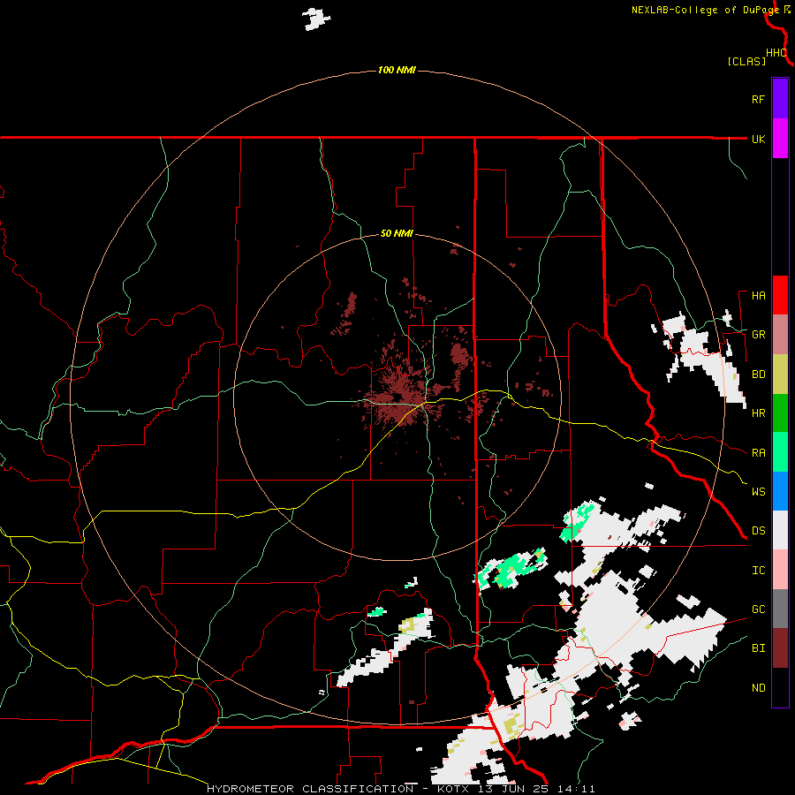The width and height of the screenshot is (795, 795).
Task: Click the UK legend label
Action: coord(758,139)
